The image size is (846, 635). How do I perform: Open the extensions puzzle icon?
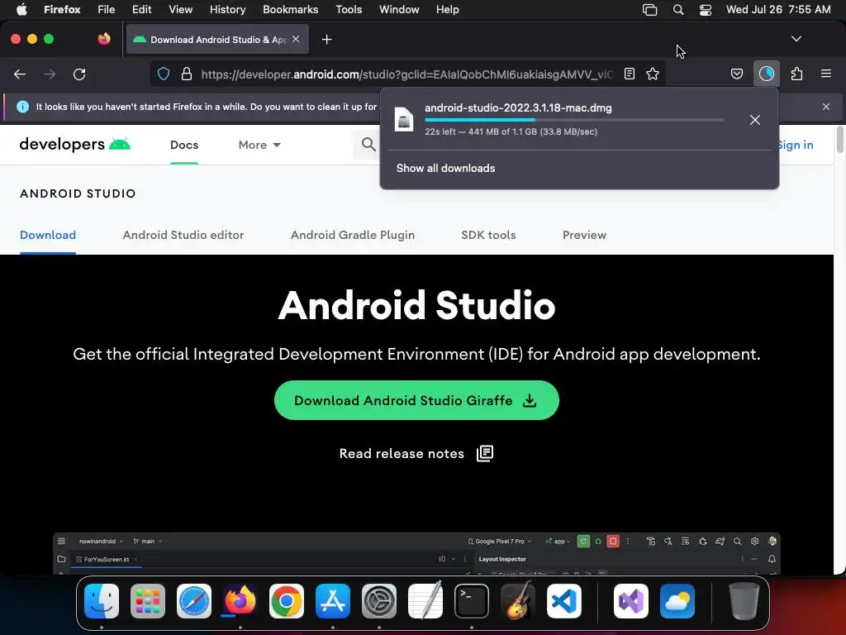click(796, 74)
